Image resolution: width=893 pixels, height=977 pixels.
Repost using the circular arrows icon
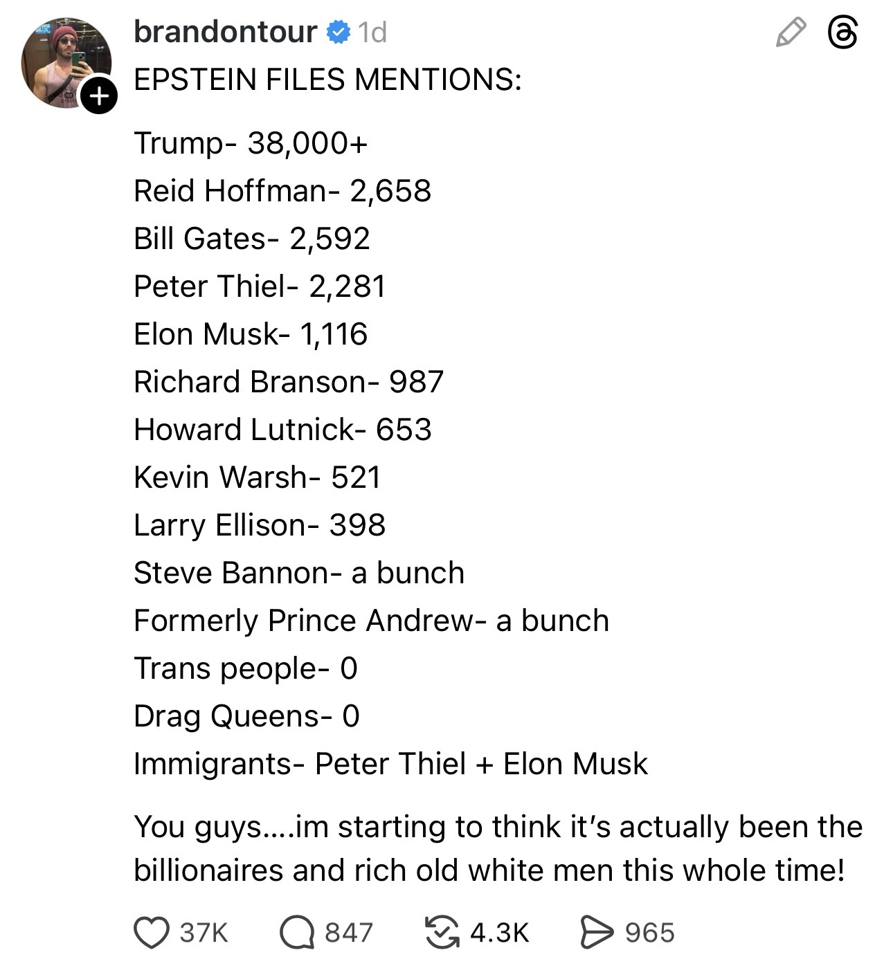point(442,932)
